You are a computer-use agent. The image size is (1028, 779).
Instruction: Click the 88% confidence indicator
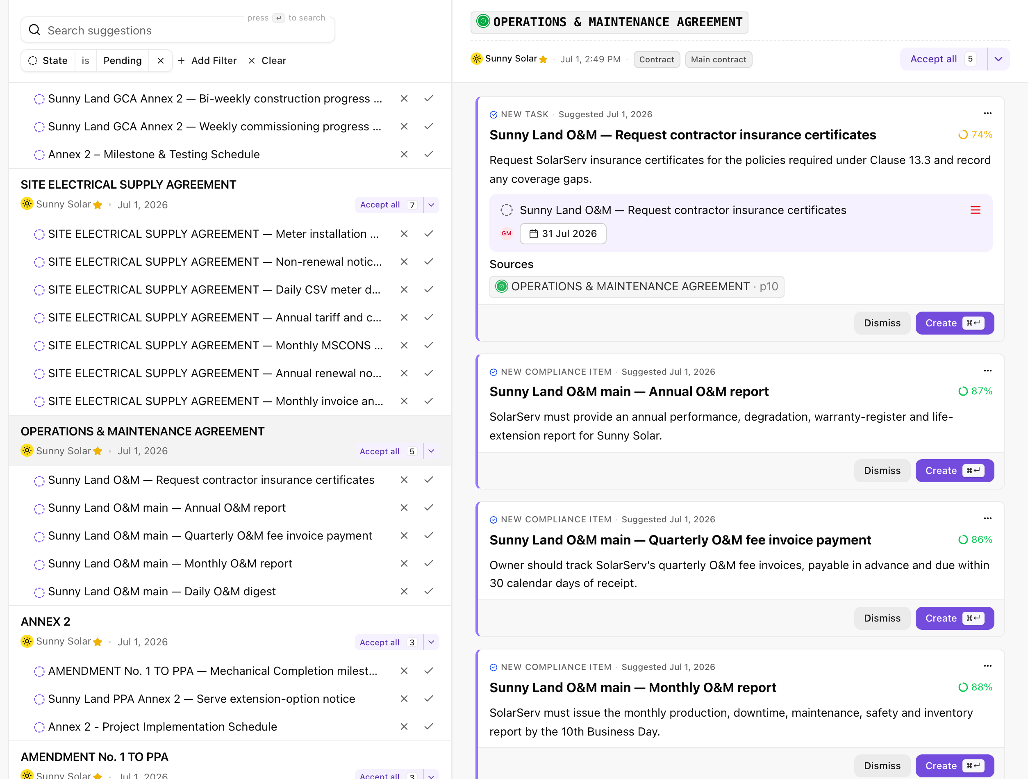[975, 687]
